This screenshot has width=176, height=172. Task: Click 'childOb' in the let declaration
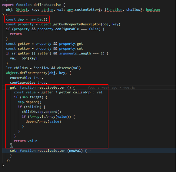[21, 68]
